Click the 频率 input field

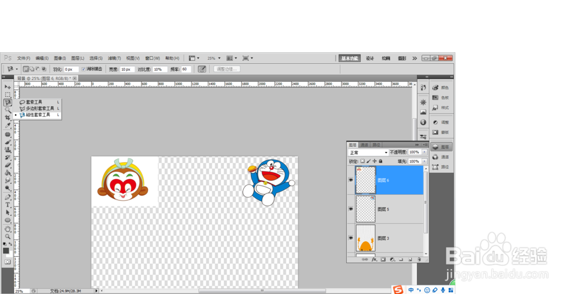tap(186, 69)
